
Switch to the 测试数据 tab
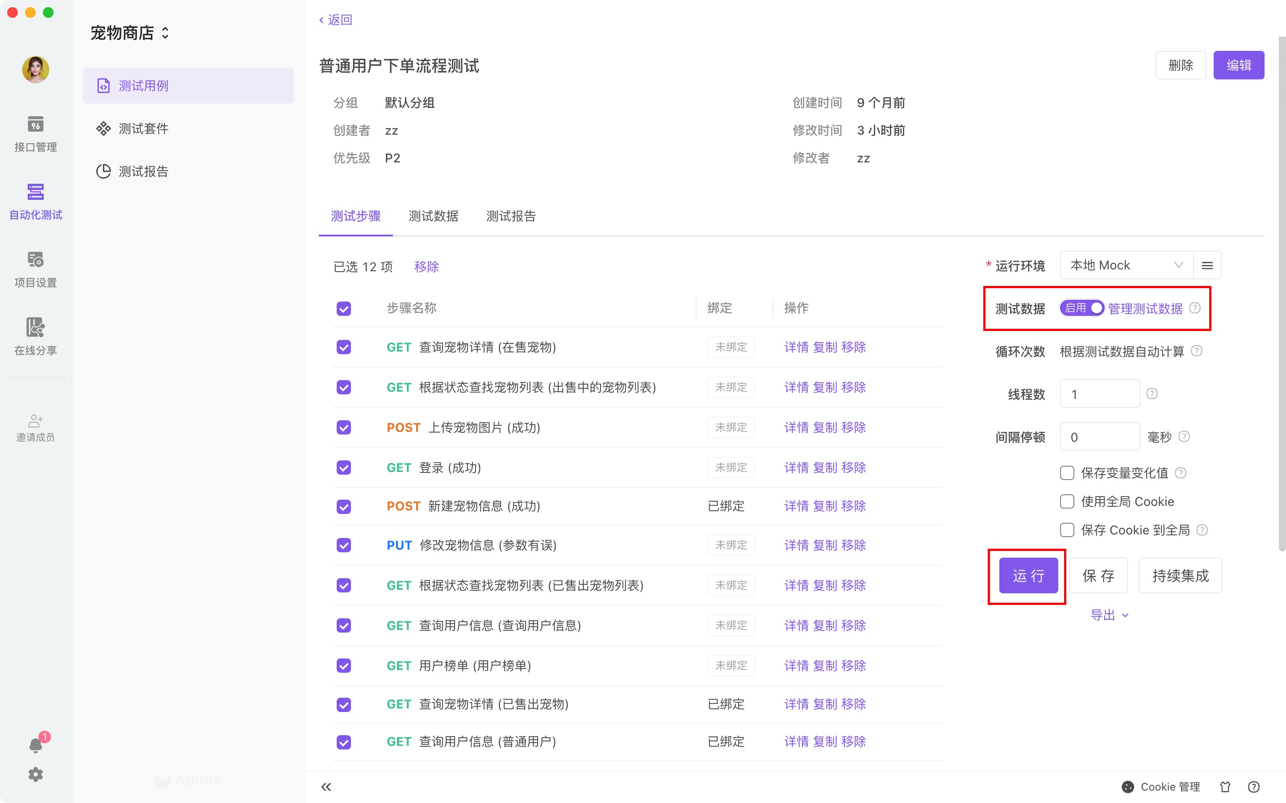click(433, 216)
